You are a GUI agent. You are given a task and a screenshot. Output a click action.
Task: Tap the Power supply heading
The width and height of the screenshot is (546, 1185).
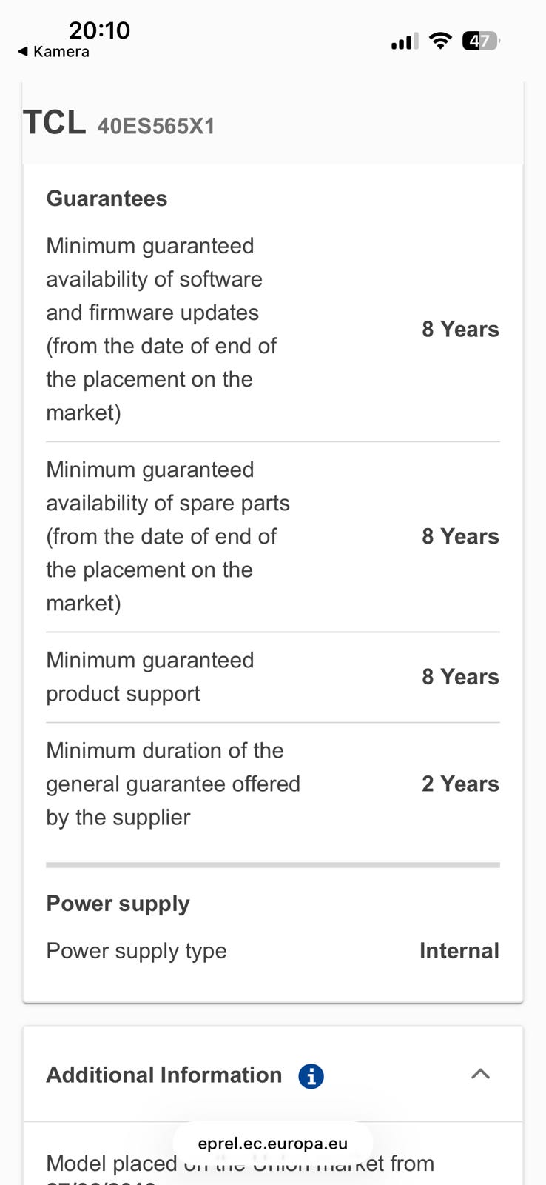click(x=118, y=904)
